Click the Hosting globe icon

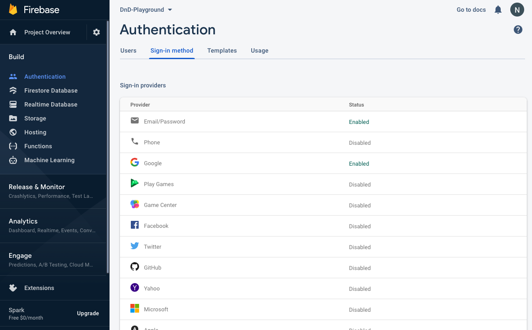tap(13, 132)
